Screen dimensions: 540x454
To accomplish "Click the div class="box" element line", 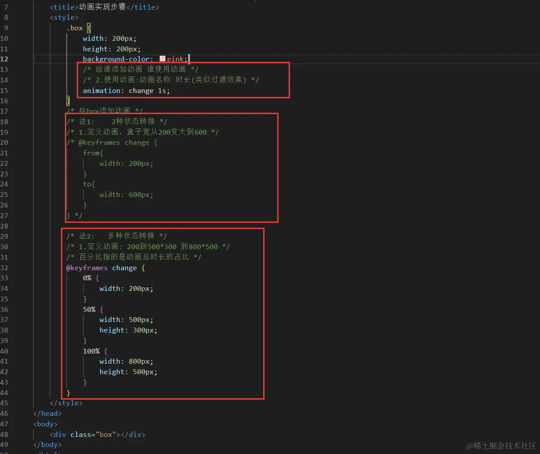I will 97,435.
